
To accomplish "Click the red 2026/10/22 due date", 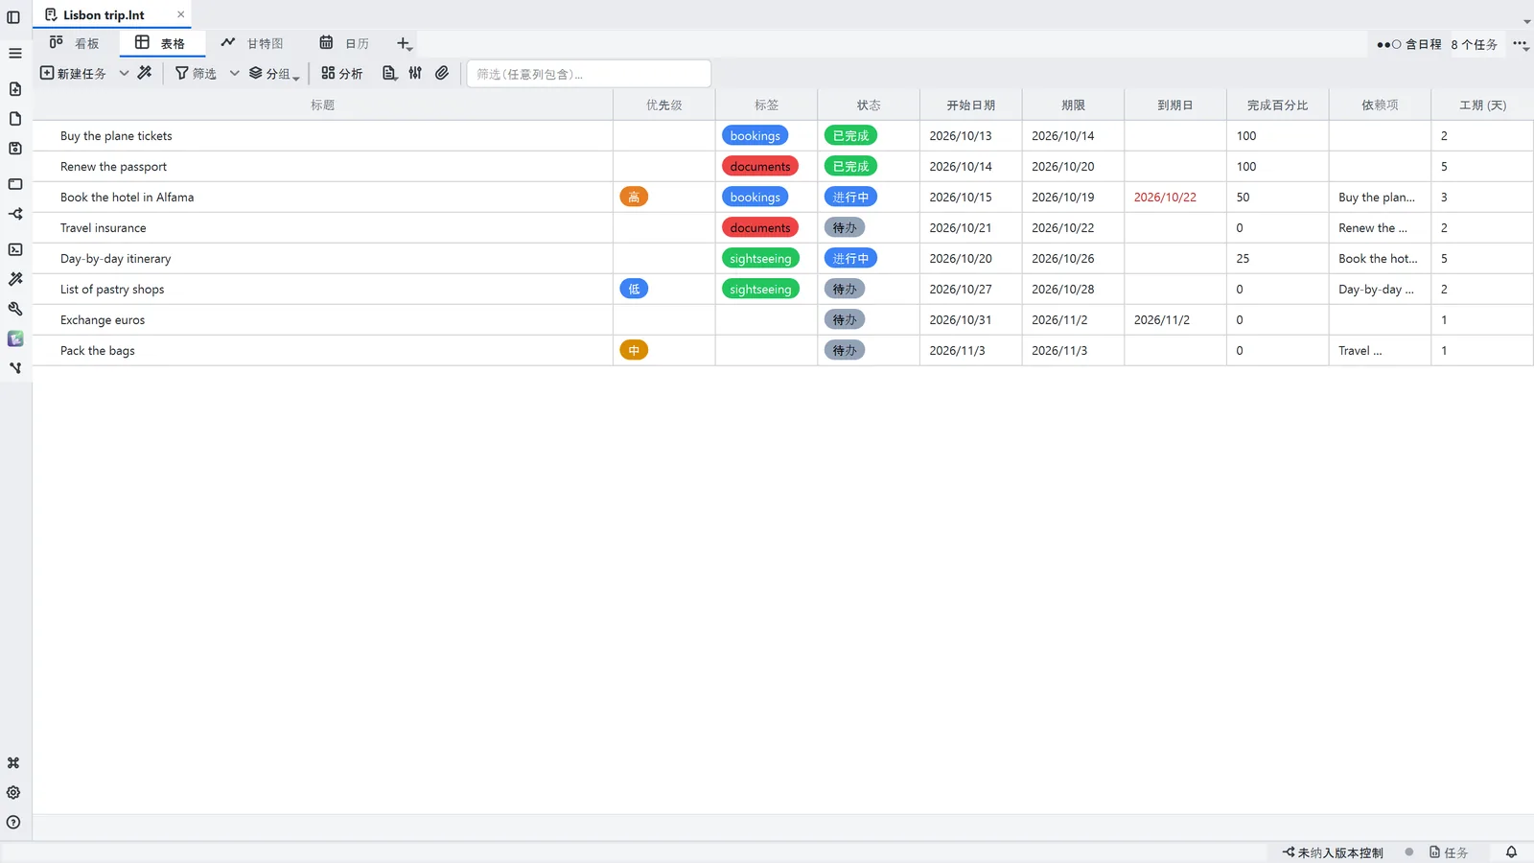I will pyautogui.click(x=1165, y=197).
